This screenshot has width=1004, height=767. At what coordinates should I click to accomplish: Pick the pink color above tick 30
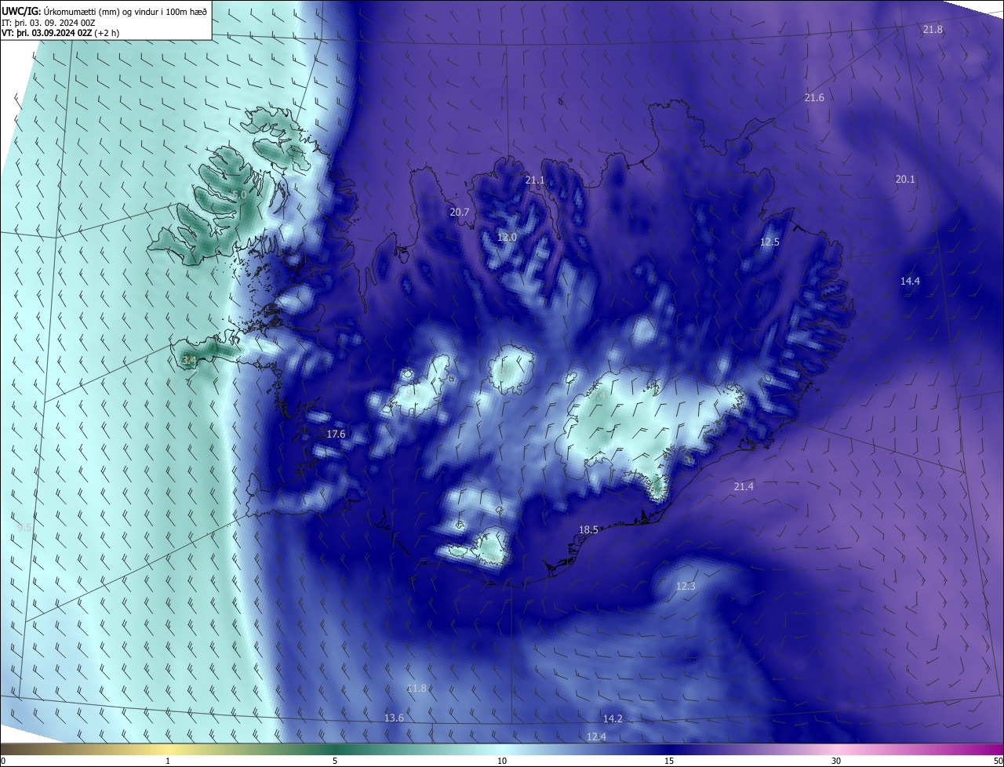tap(836, 749)
